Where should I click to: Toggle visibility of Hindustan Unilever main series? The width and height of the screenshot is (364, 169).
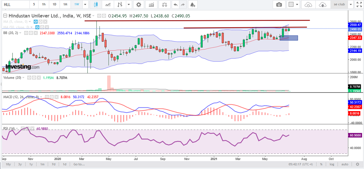[x=99, y=16]
